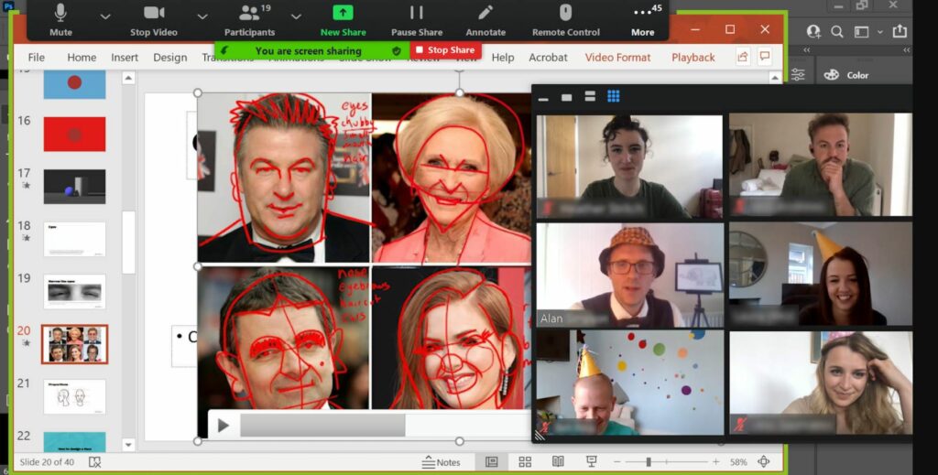The width and height of the screenshot is (938, 475).
Task: Click the 'You are screen sharing' banner
Action: coord(308,50)
